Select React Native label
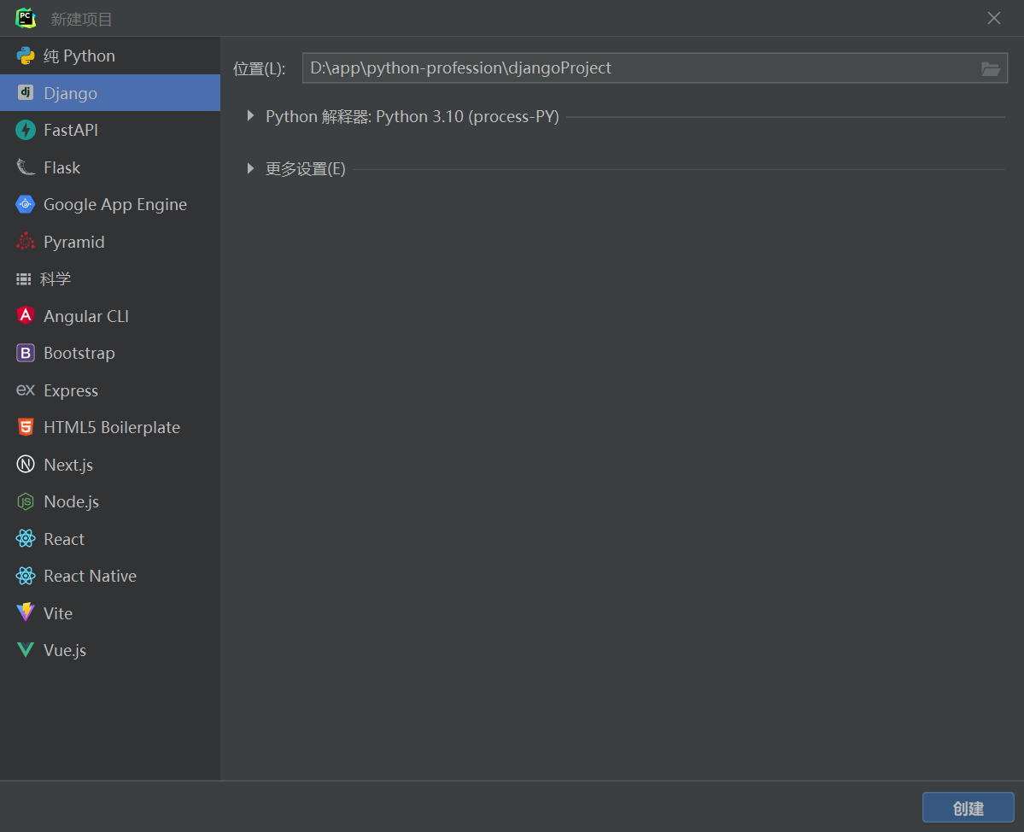 point(91,576)
